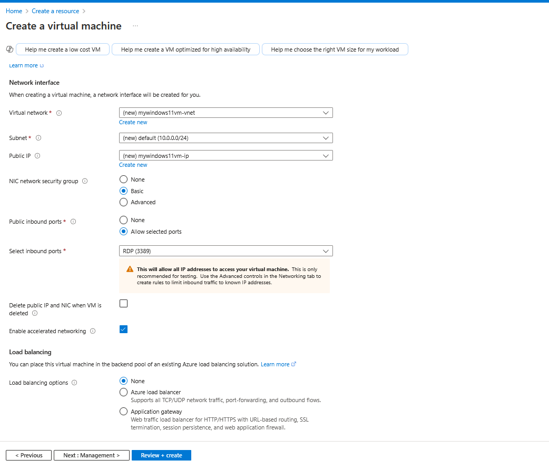Image resolution: width=549 pixels, height=470 pixels.
Task: Open the Subnet dropdown
Action: click(x=226, y=138)
